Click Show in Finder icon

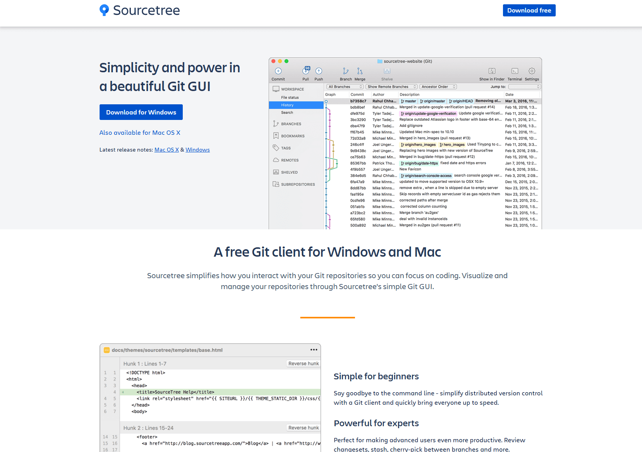tap(492, 71)
